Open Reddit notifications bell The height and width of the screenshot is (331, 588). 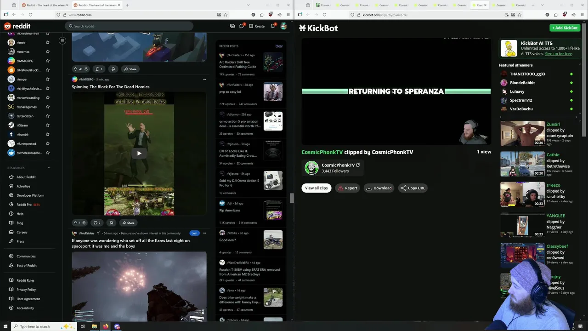[x=272, y=26]
